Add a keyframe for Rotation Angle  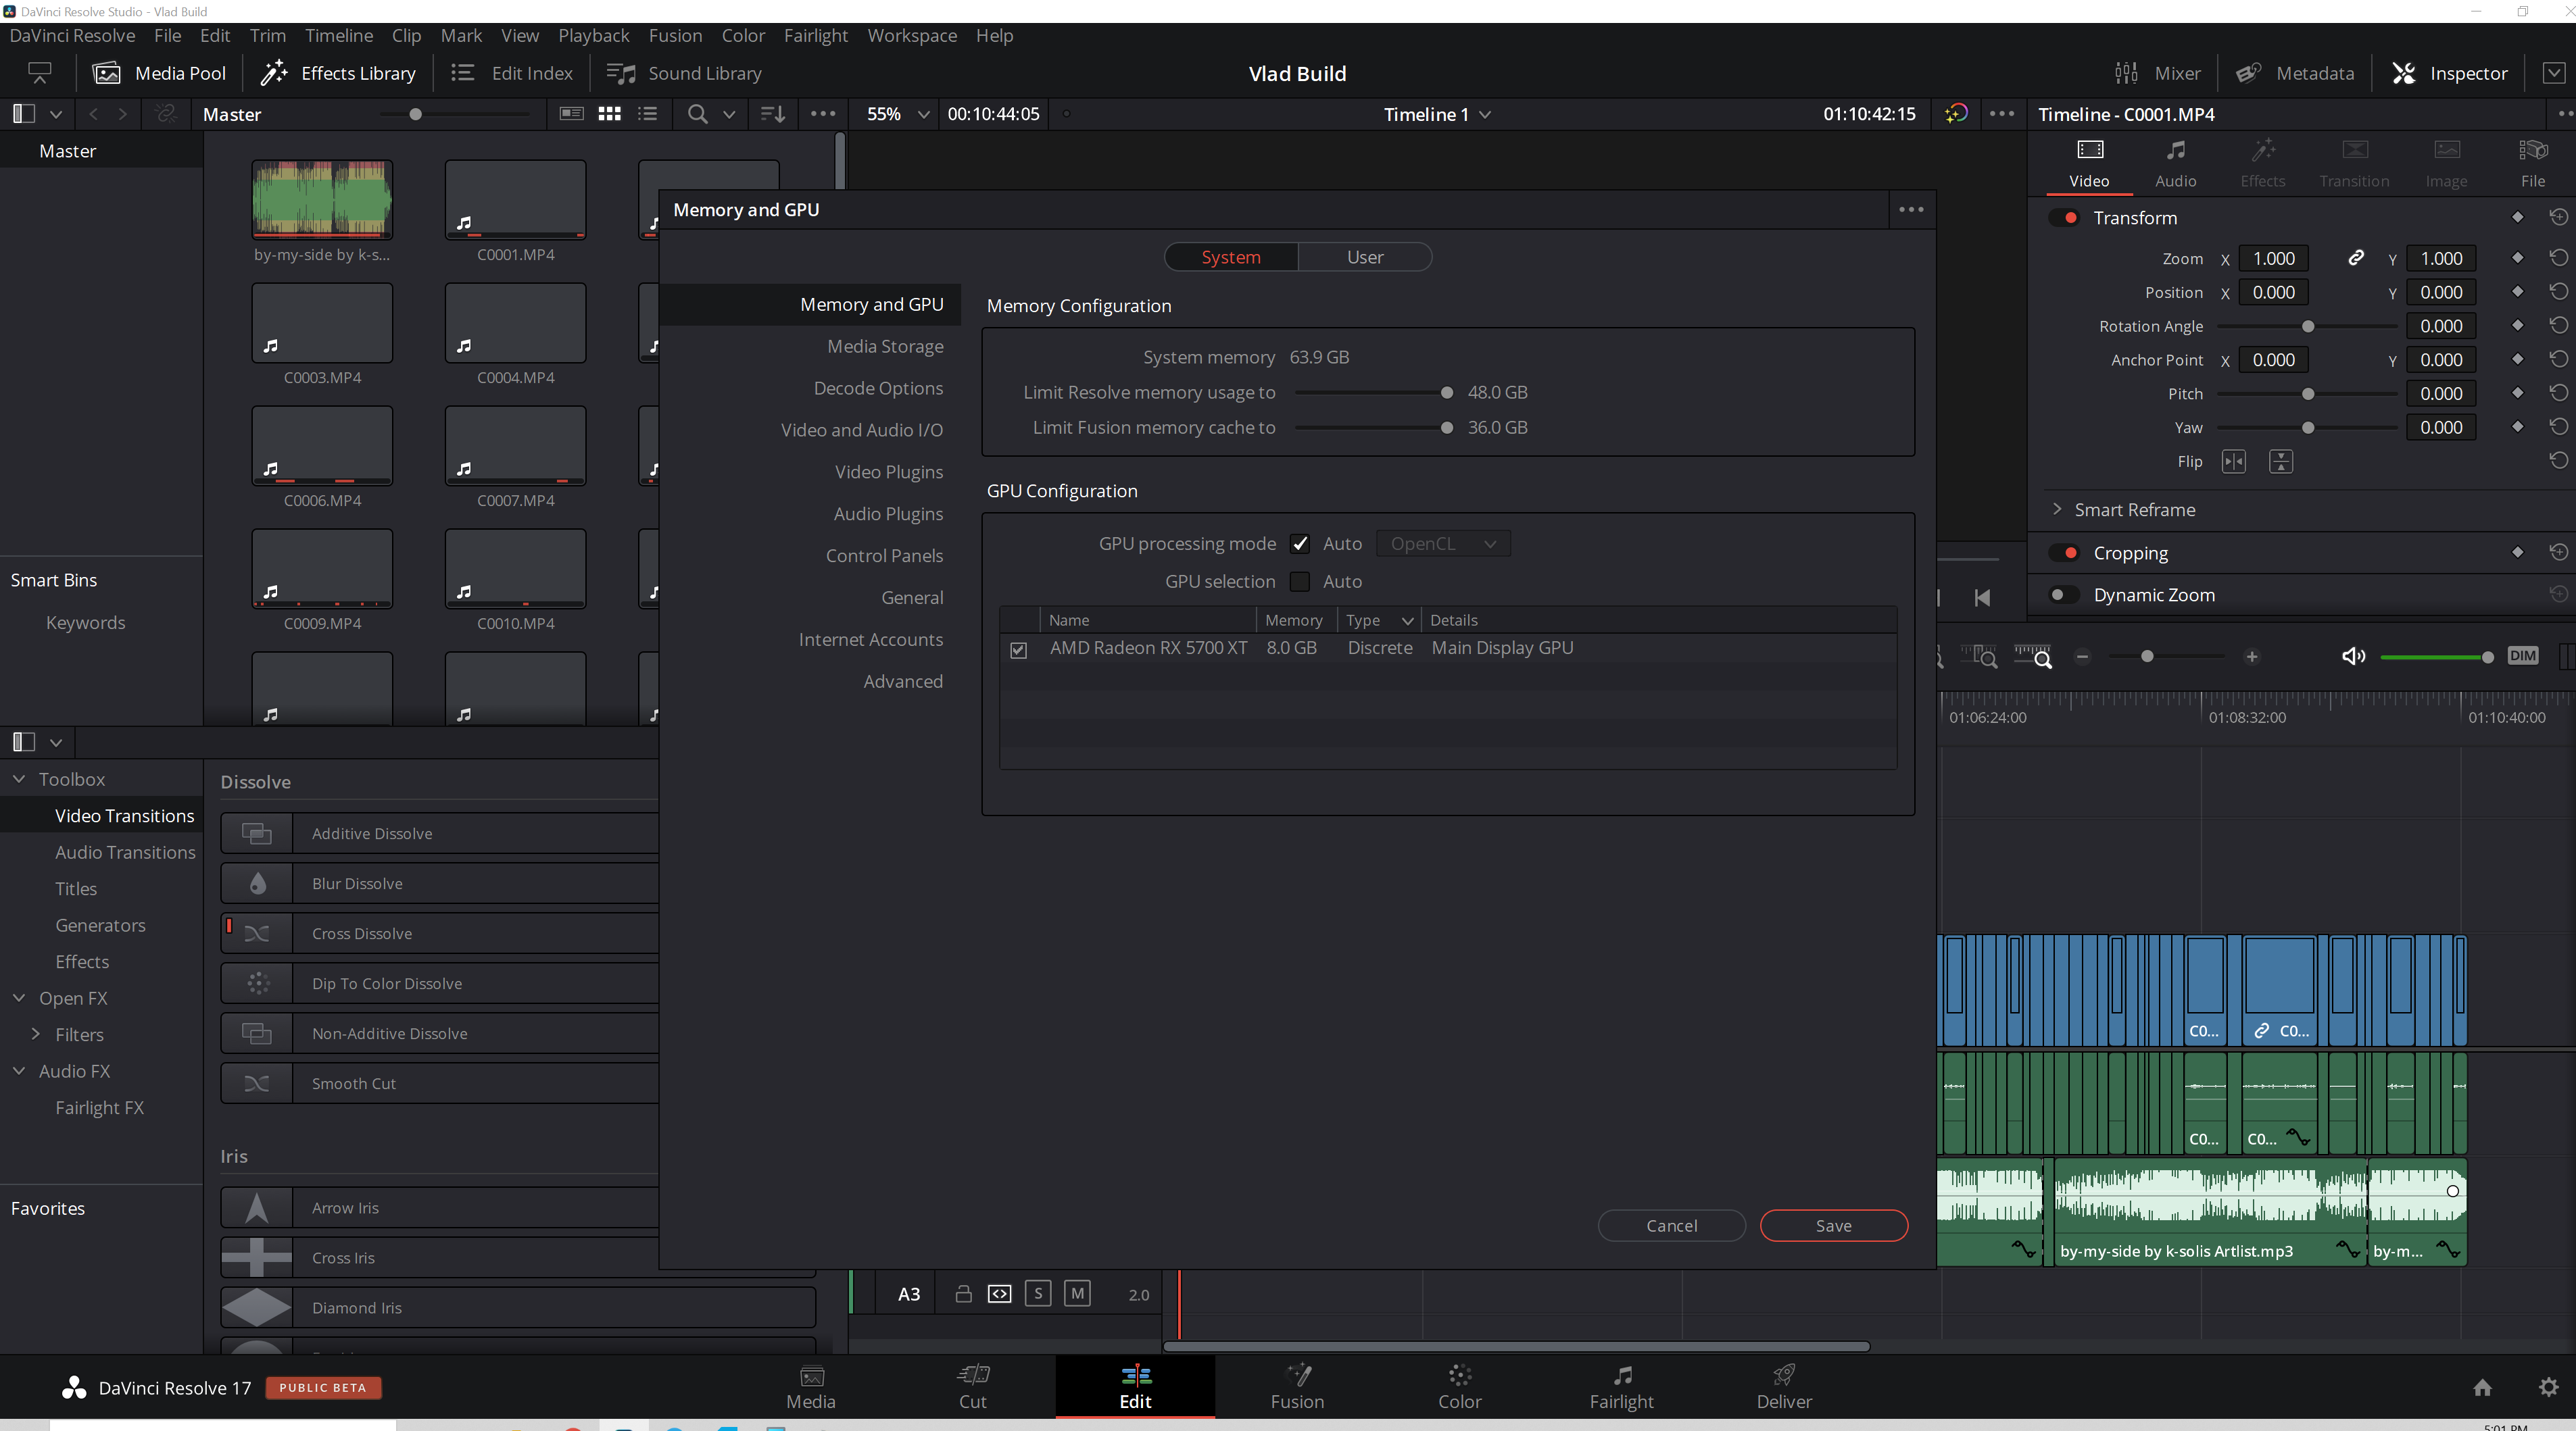[2518, 326]
